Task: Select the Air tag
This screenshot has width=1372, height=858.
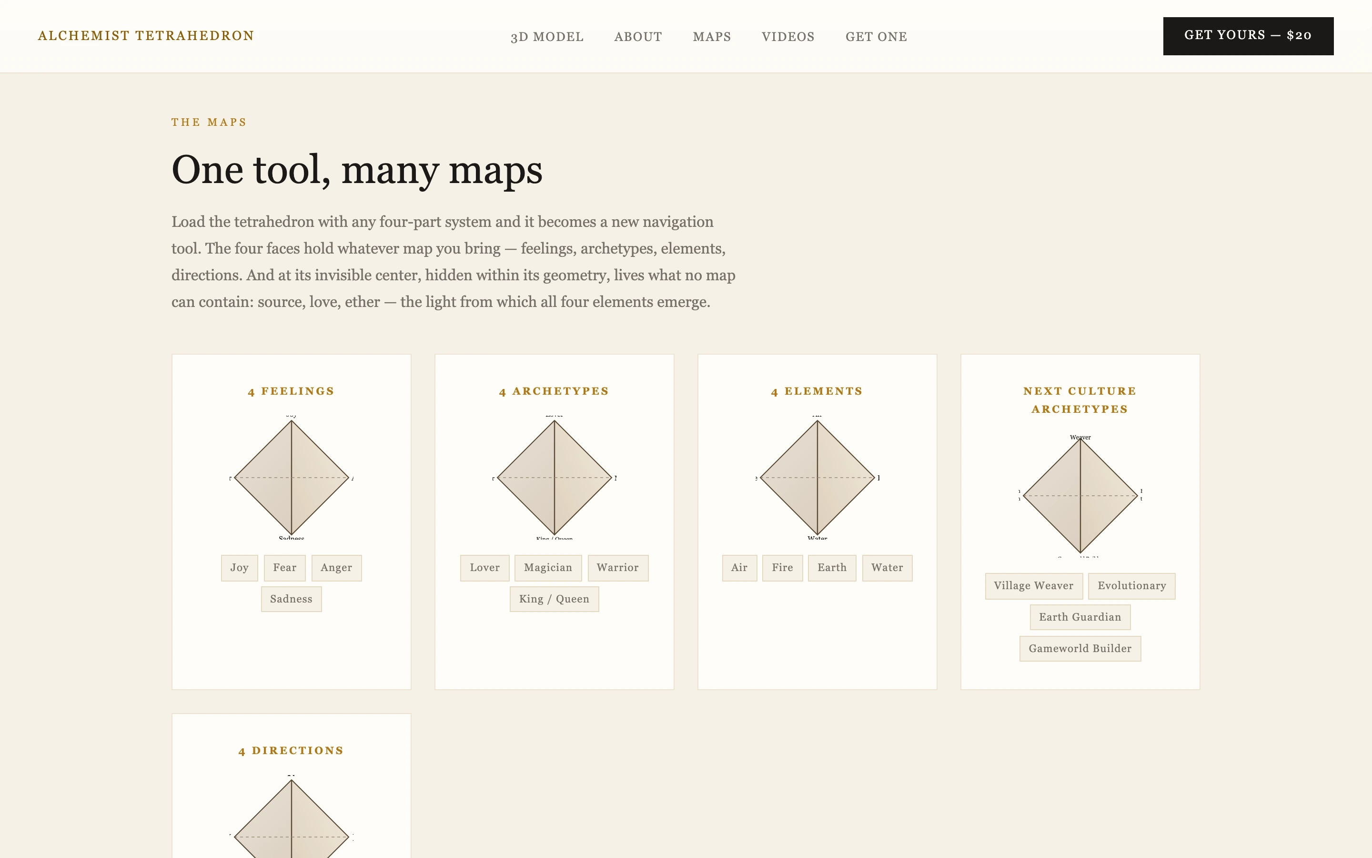Action: click(x=739, y=567)
